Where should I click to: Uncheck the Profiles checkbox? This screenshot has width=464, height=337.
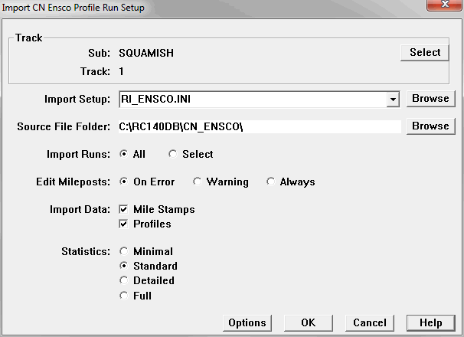click(x=124, y=224)
